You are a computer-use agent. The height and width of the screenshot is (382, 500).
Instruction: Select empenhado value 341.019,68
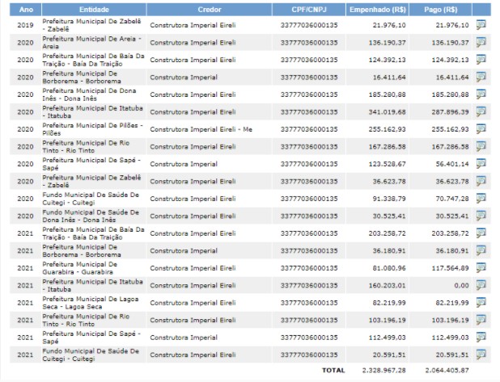coord(388,111)
